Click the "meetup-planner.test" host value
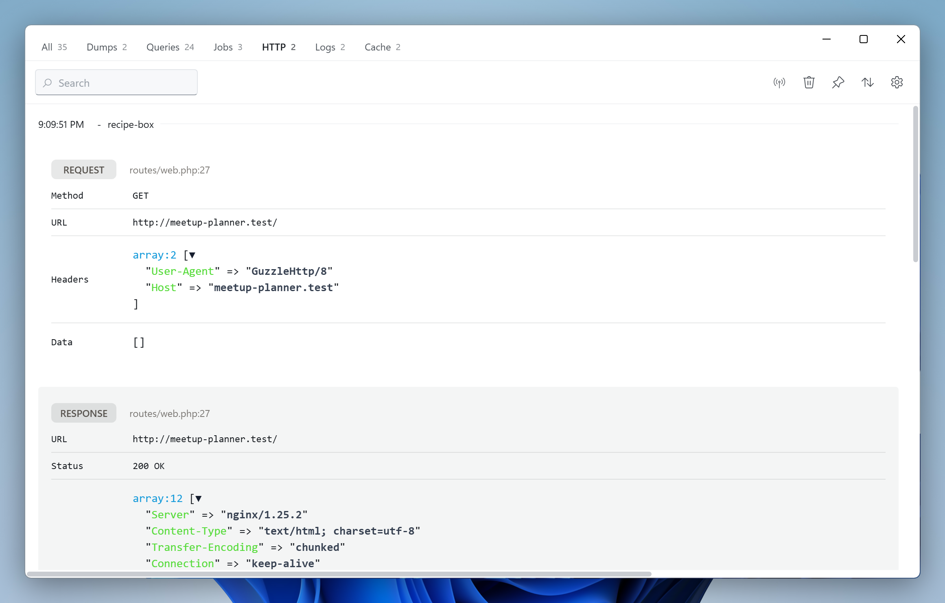The height and width of the screenshot is (603, 945). [x=273, y=288]
